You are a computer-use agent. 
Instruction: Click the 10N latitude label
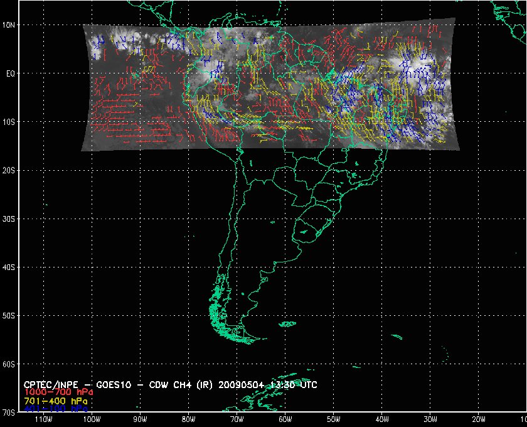[x=9, y=25]
